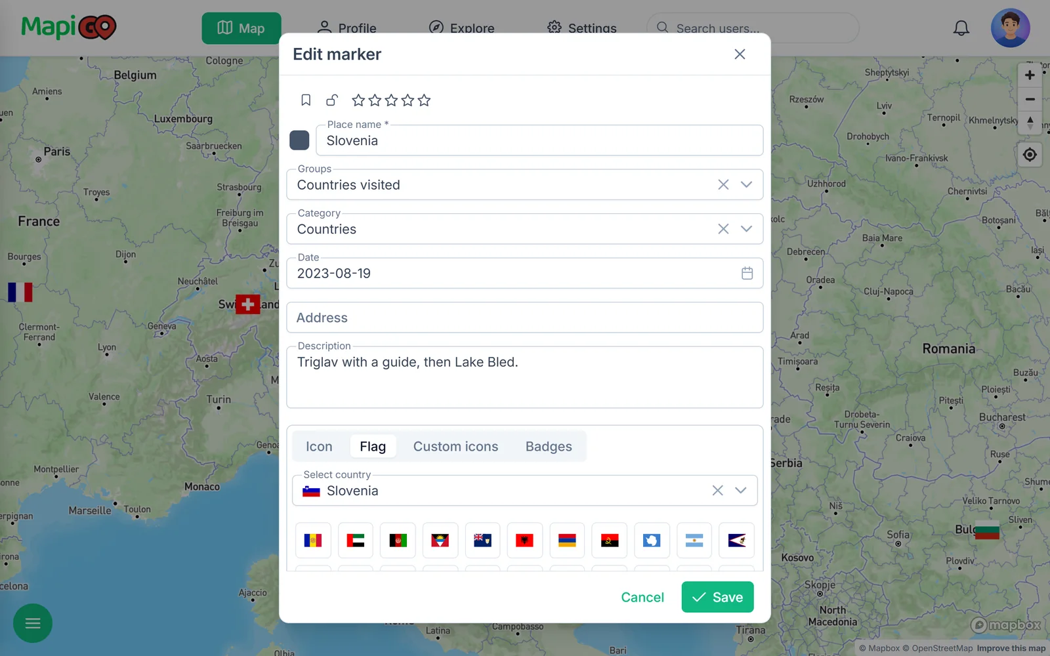This screenshot has height=656, width=1050.
Task: Choose the Armenia flag
Action: click(x=567, y=541)
